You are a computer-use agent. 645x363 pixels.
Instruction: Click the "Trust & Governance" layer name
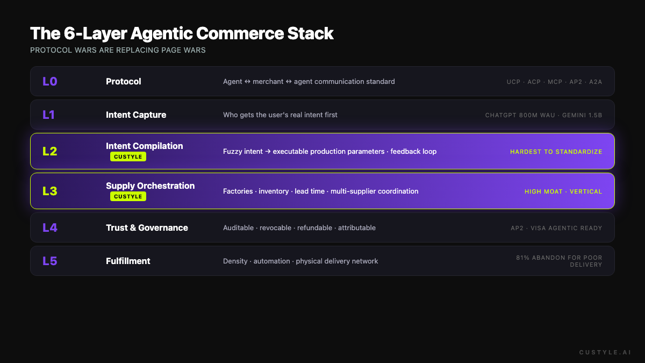click(147, 227)
